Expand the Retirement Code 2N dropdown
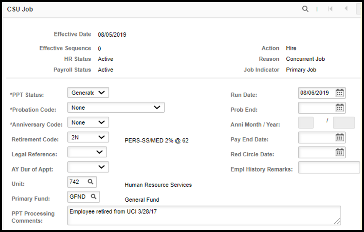Screen dimensions: 364x232 pyautogui.click(x=88, y=137)
